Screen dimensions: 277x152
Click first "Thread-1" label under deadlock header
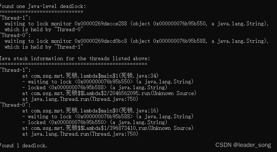[15, 18]
